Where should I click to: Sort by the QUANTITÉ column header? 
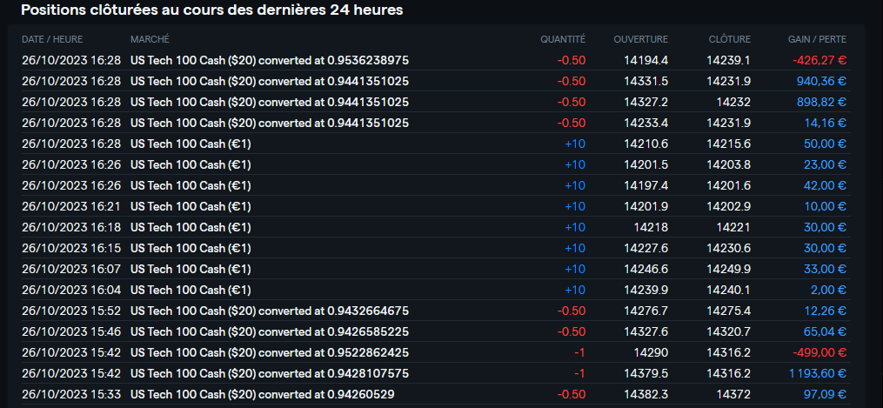[563, 39]
